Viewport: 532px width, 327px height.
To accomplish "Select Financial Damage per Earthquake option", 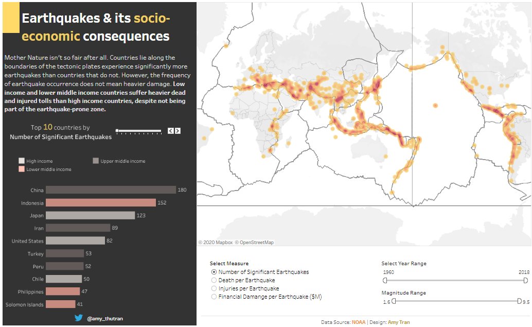I will tap(214, 297).
